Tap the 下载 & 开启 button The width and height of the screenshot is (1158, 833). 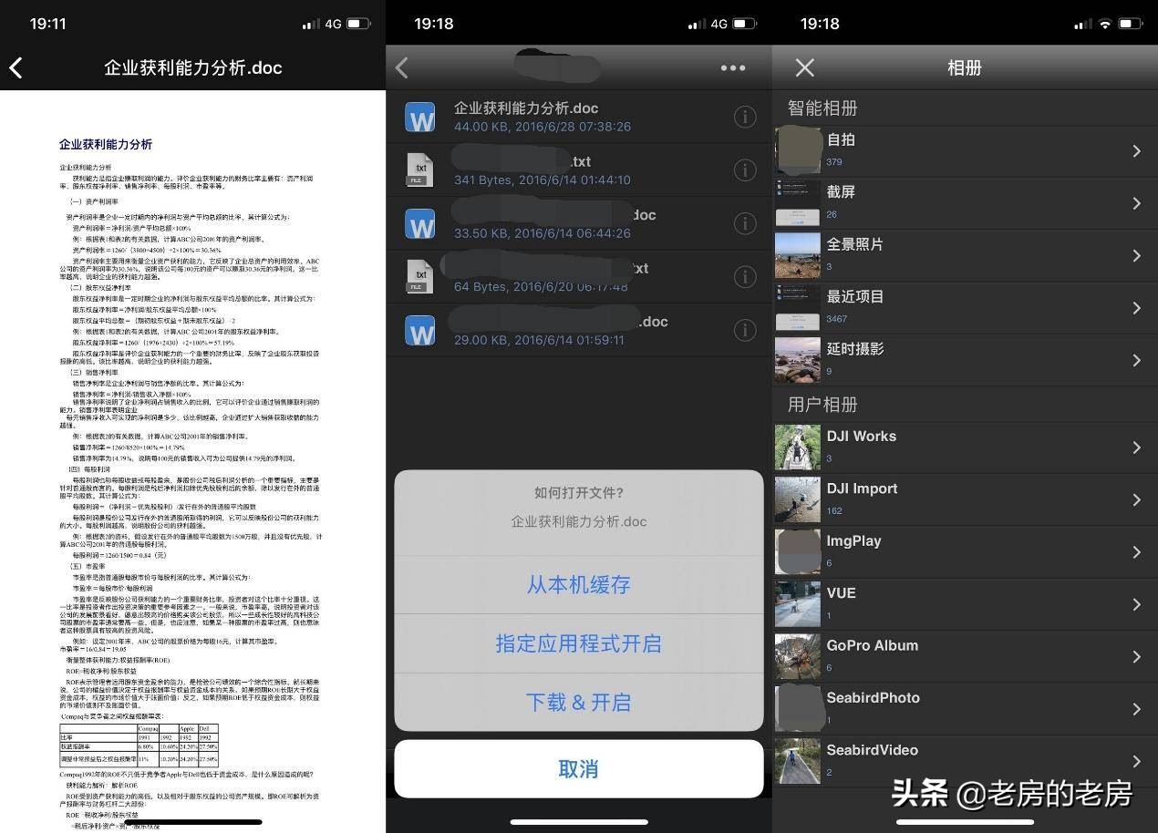pos(578,702)
